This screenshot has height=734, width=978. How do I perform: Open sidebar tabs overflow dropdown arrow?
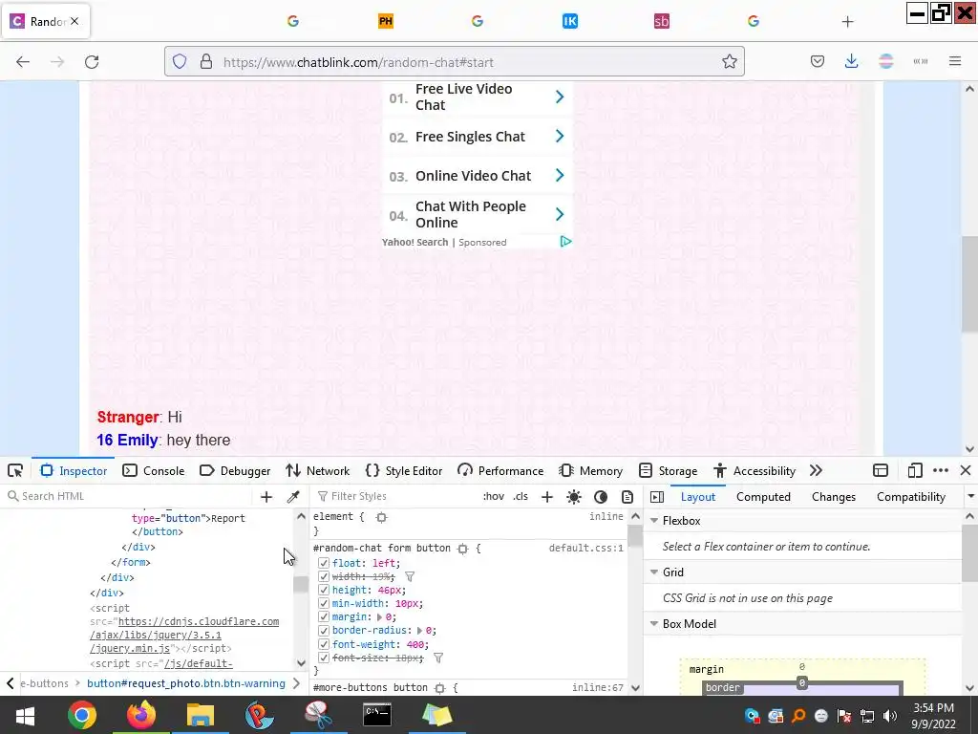pyautogui.click(x=970, y=497)
